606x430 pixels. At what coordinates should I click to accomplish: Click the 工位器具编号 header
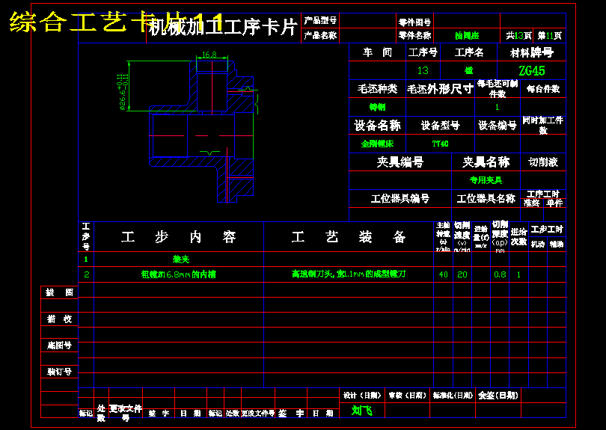pos(400,199)
